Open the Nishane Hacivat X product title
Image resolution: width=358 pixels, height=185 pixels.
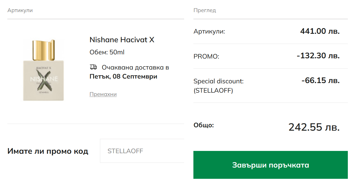point(122,40)
